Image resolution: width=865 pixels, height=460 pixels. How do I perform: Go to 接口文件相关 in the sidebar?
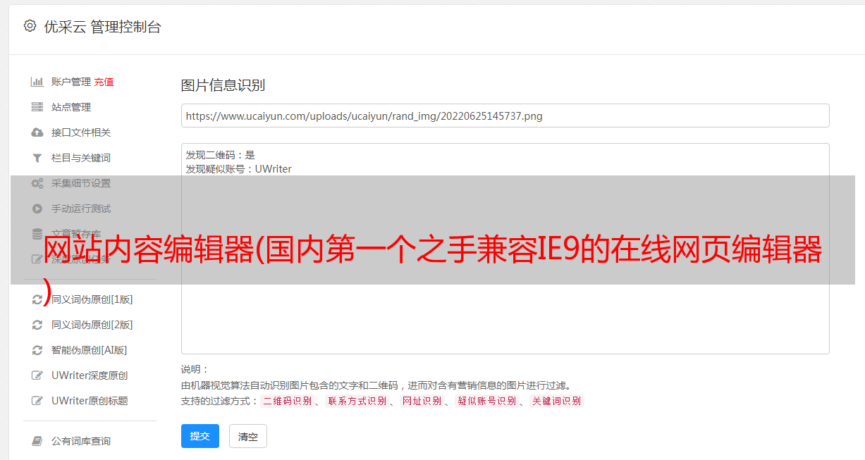tap(81, 132)
